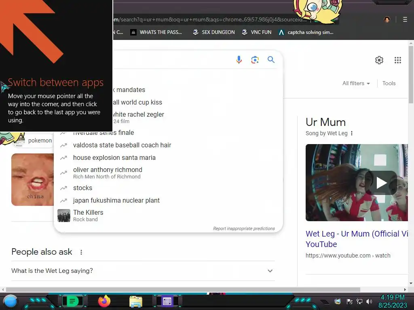
Task: Click trending arrow icon beside 'stocks'
Action: pyautogui.click(x=63, y=188)
